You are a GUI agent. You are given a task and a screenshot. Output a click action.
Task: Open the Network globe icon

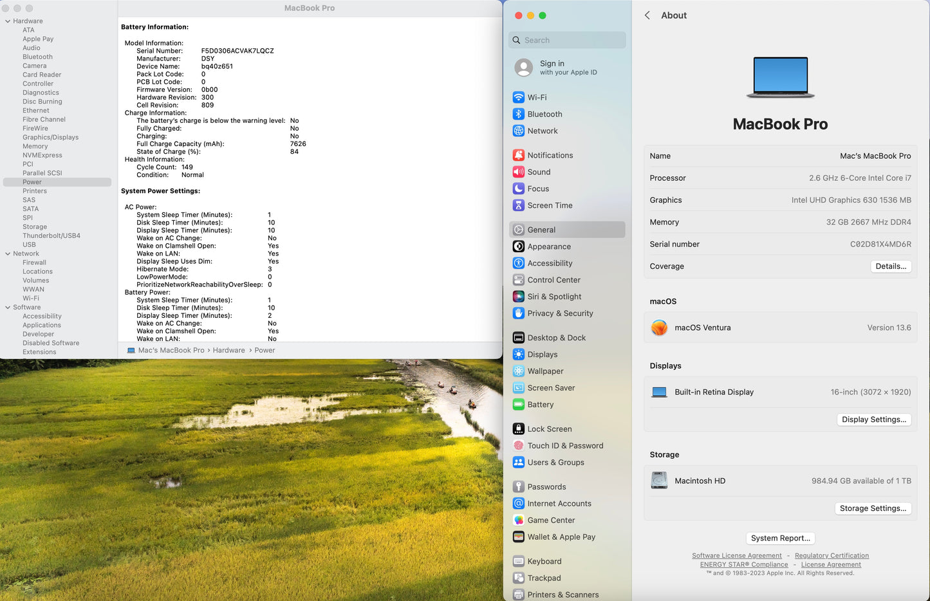[519, 131]
